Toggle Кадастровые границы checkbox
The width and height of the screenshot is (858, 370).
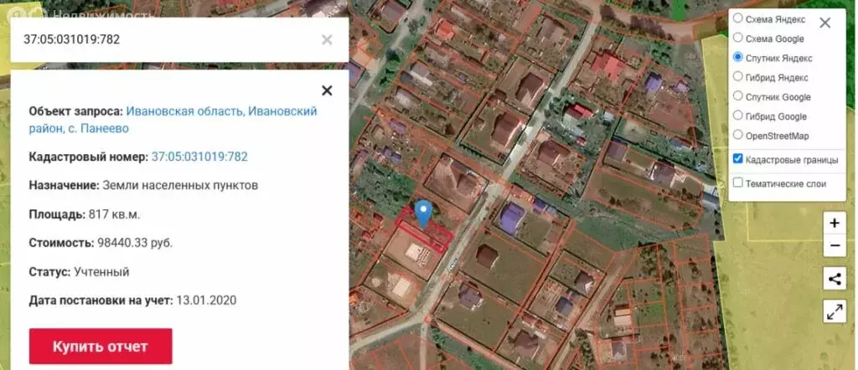pyautogui.click(x=737, y=159)
